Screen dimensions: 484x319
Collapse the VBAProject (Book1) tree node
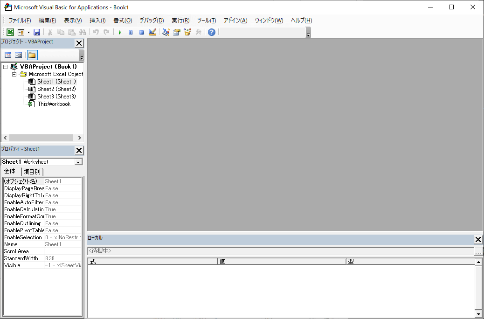[x=6, y=67]
